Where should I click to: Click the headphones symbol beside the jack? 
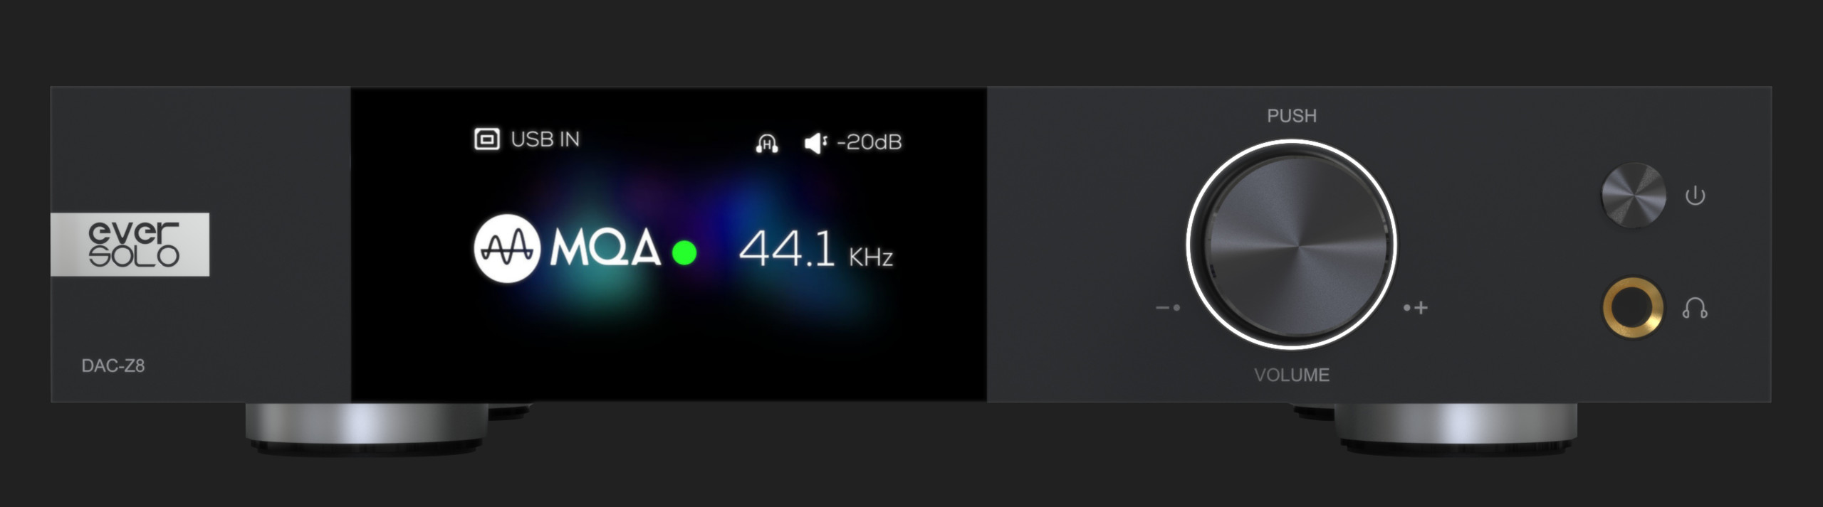1695,308
